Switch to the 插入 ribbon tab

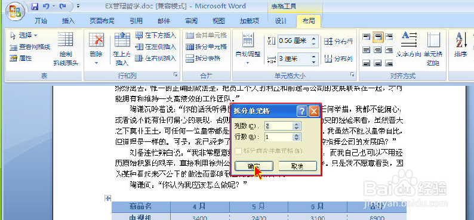point(68,20)
